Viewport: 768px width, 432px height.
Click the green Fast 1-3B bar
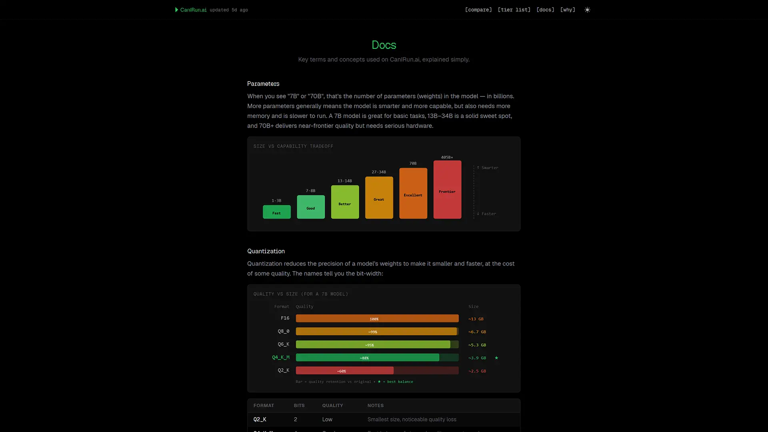[x=276, y=212]
